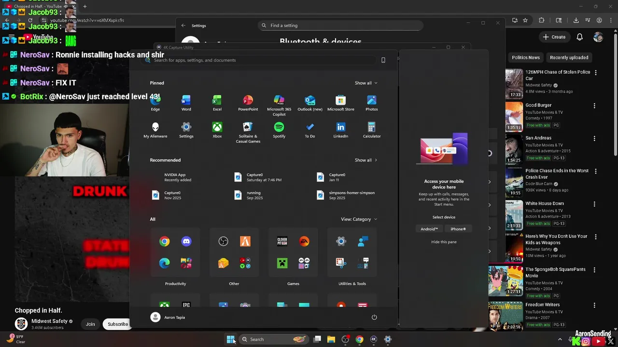Open Microsoft Store pinned app
618x347 pixels.
click(x=341, y=103)
